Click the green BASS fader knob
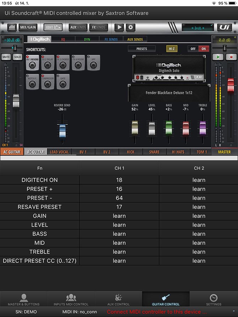238x317 pixels. pos(169,127)
